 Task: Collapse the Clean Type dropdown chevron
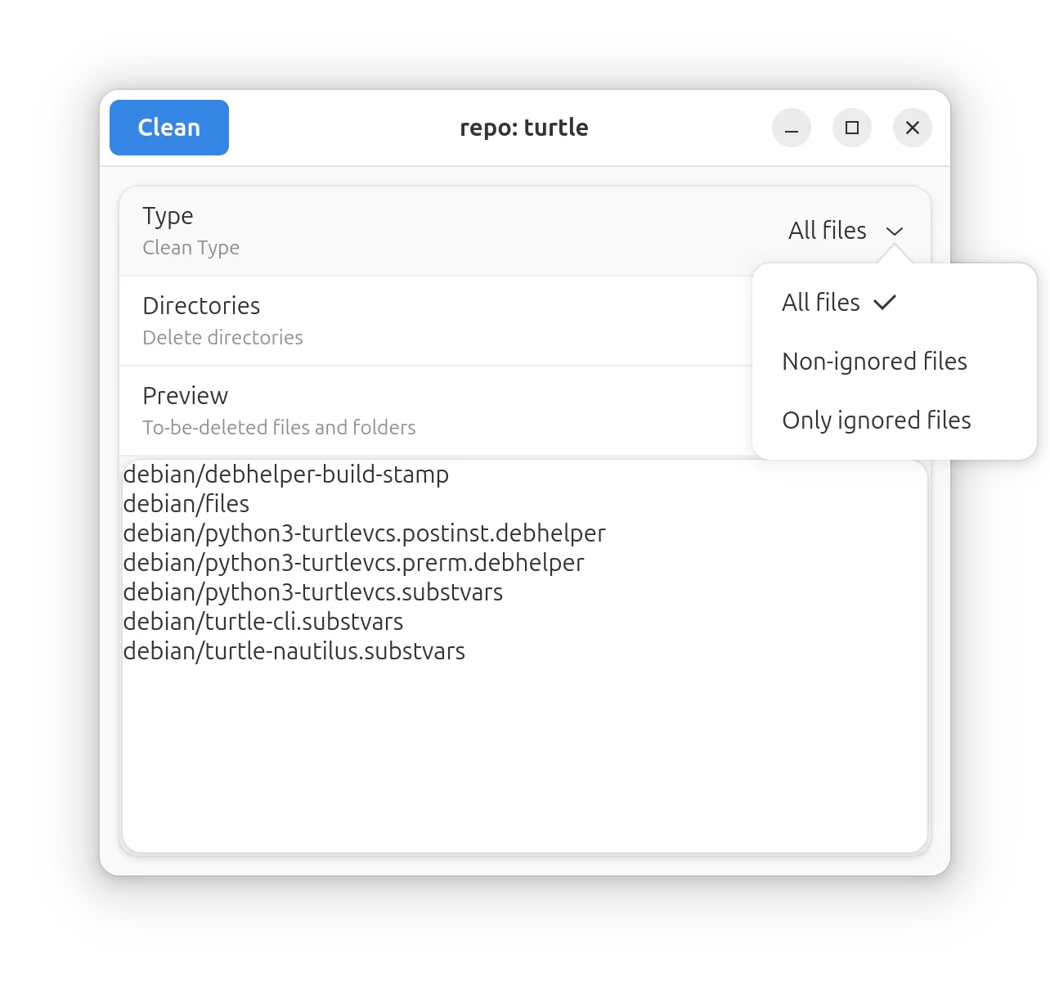click(894, 232)
